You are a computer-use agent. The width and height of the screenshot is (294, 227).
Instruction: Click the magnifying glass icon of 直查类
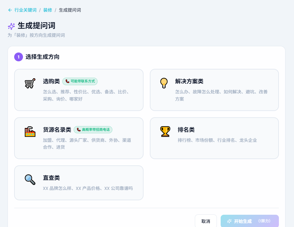tap(30, 180)
